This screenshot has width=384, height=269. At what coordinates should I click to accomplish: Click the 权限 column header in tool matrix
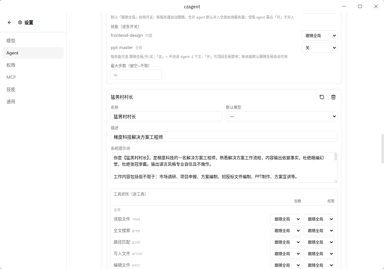tap(331, 201)
